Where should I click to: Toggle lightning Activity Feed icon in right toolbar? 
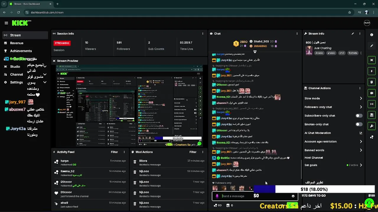click(372, 71)
